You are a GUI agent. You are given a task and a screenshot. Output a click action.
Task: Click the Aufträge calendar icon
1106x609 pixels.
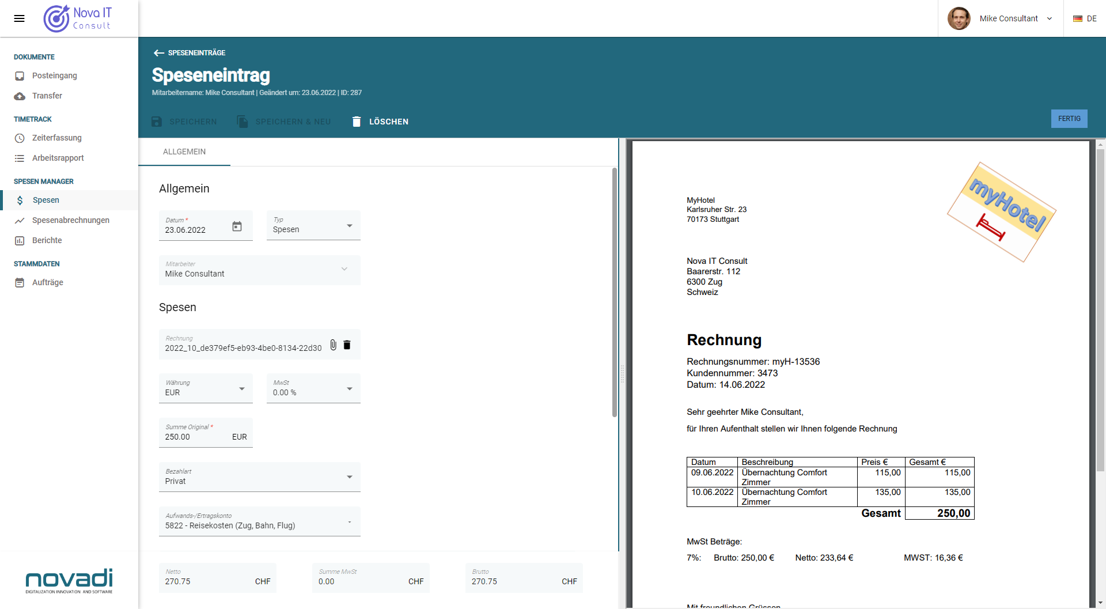(20, 283)
